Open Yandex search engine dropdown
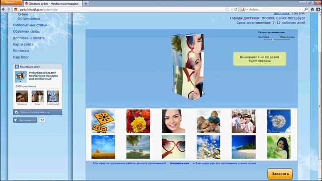The height and width of the screenshot is (181, 322). [245, 9]
